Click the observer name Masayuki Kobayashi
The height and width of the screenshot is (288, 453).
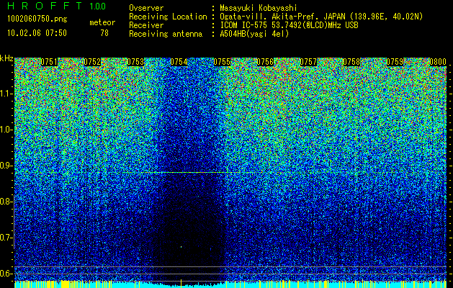[x=259, y=9]
